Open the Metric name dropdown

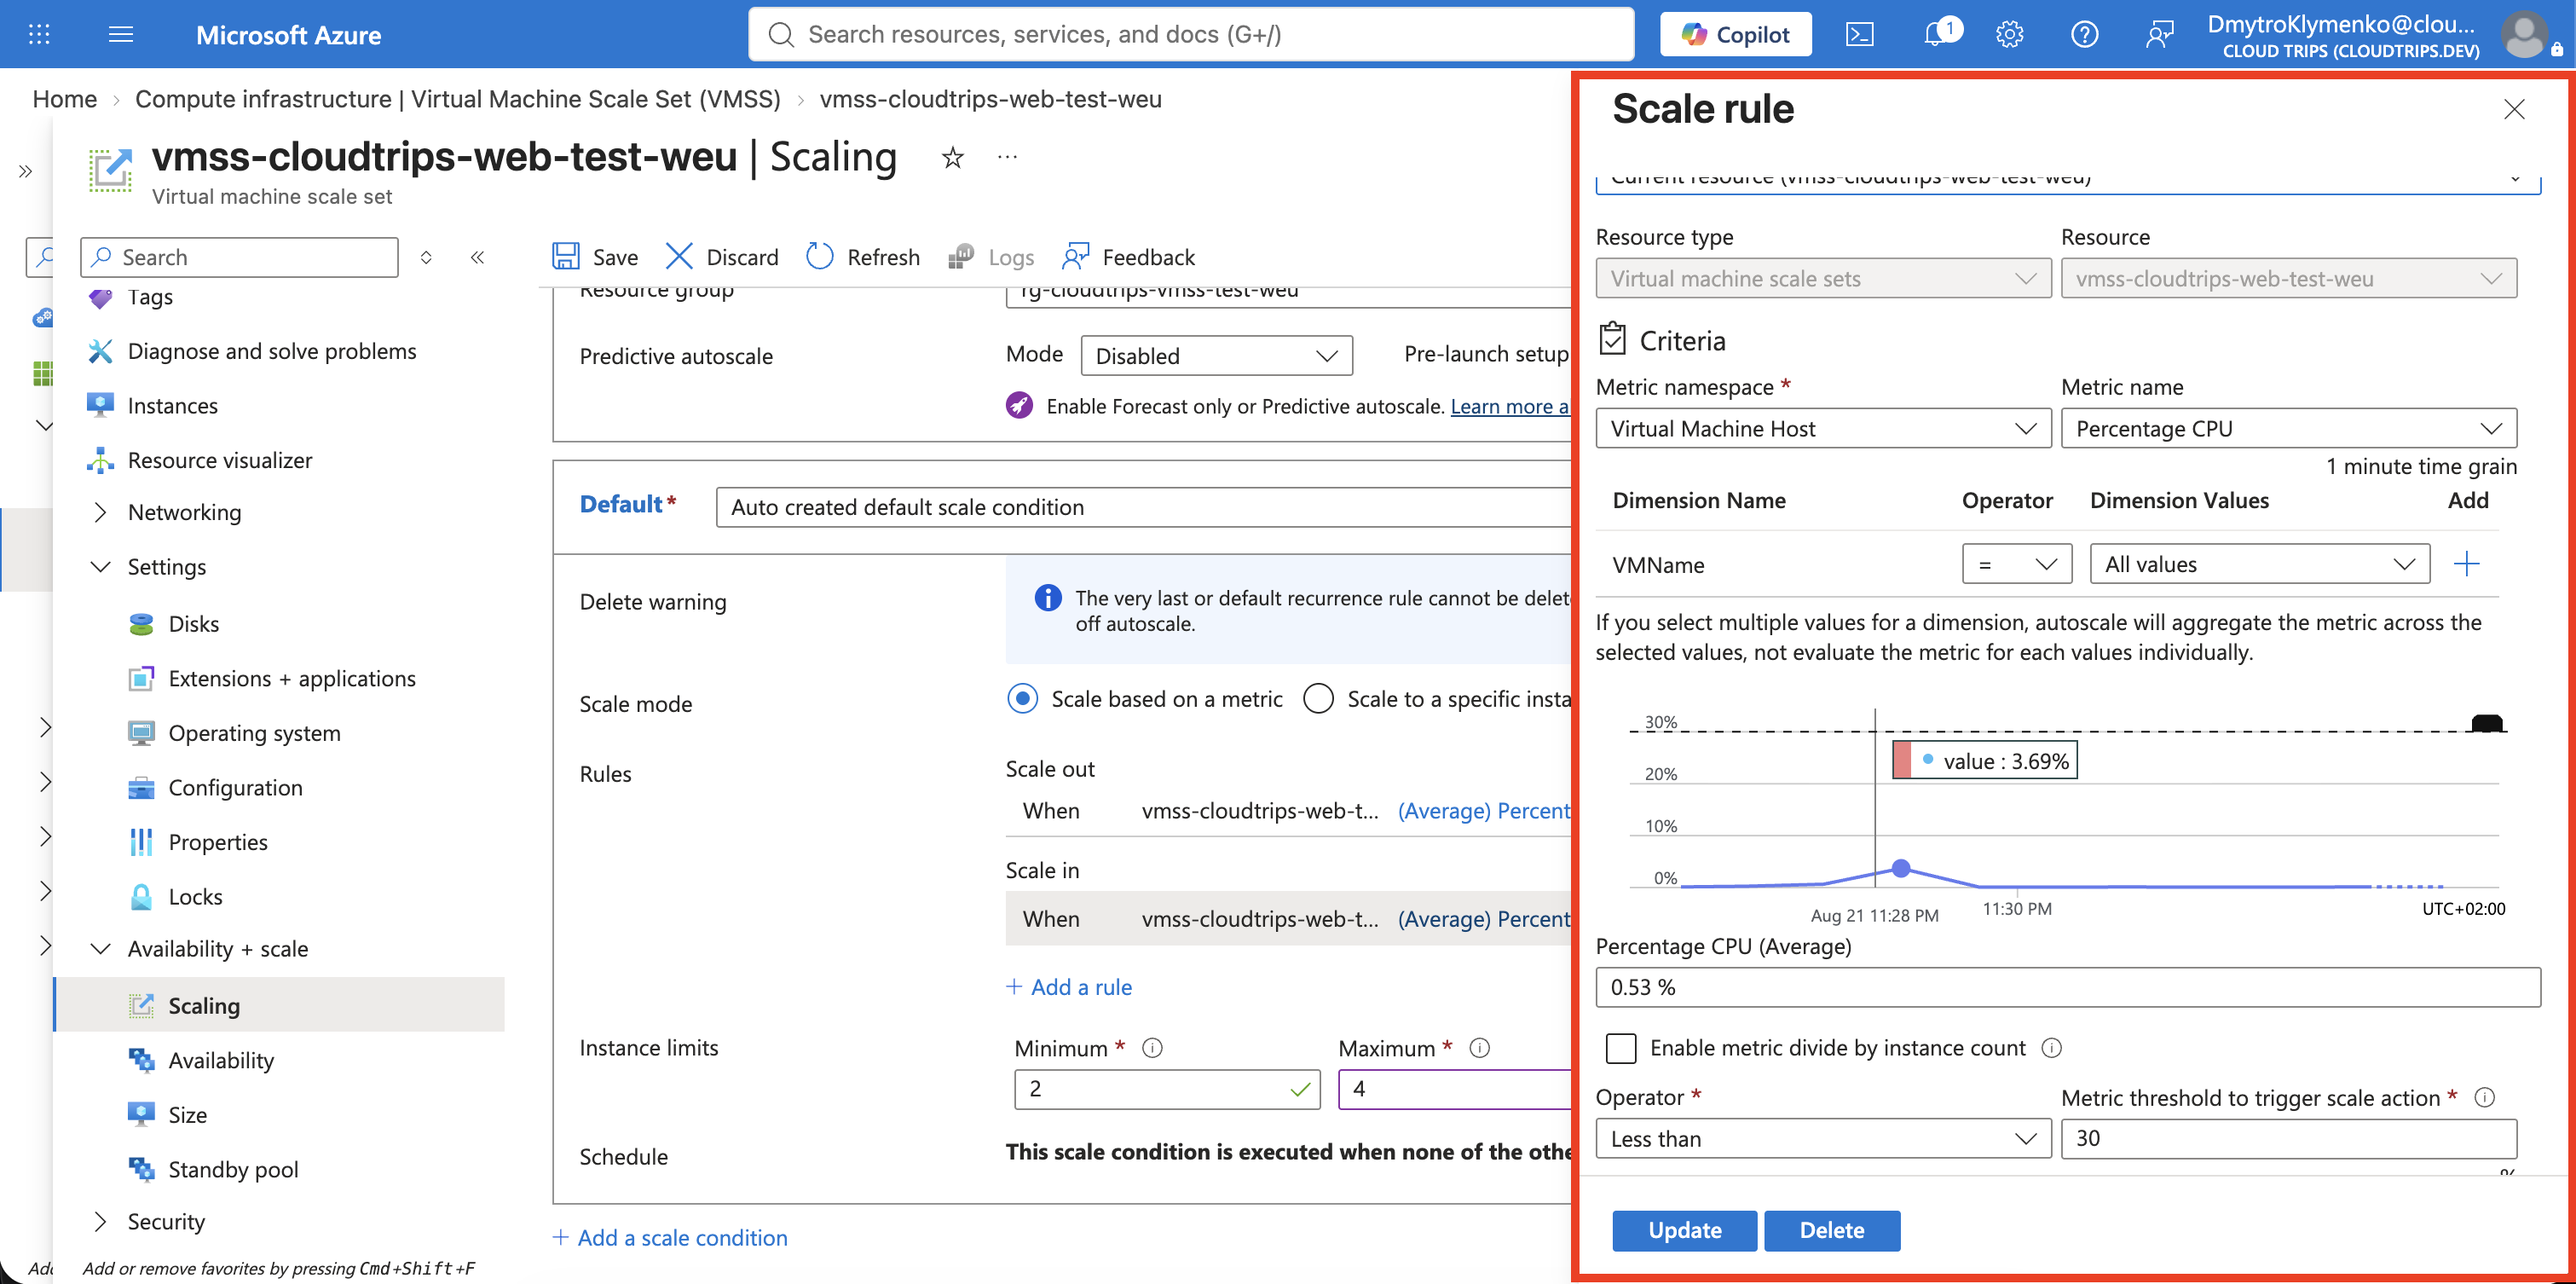[2288, 428]
